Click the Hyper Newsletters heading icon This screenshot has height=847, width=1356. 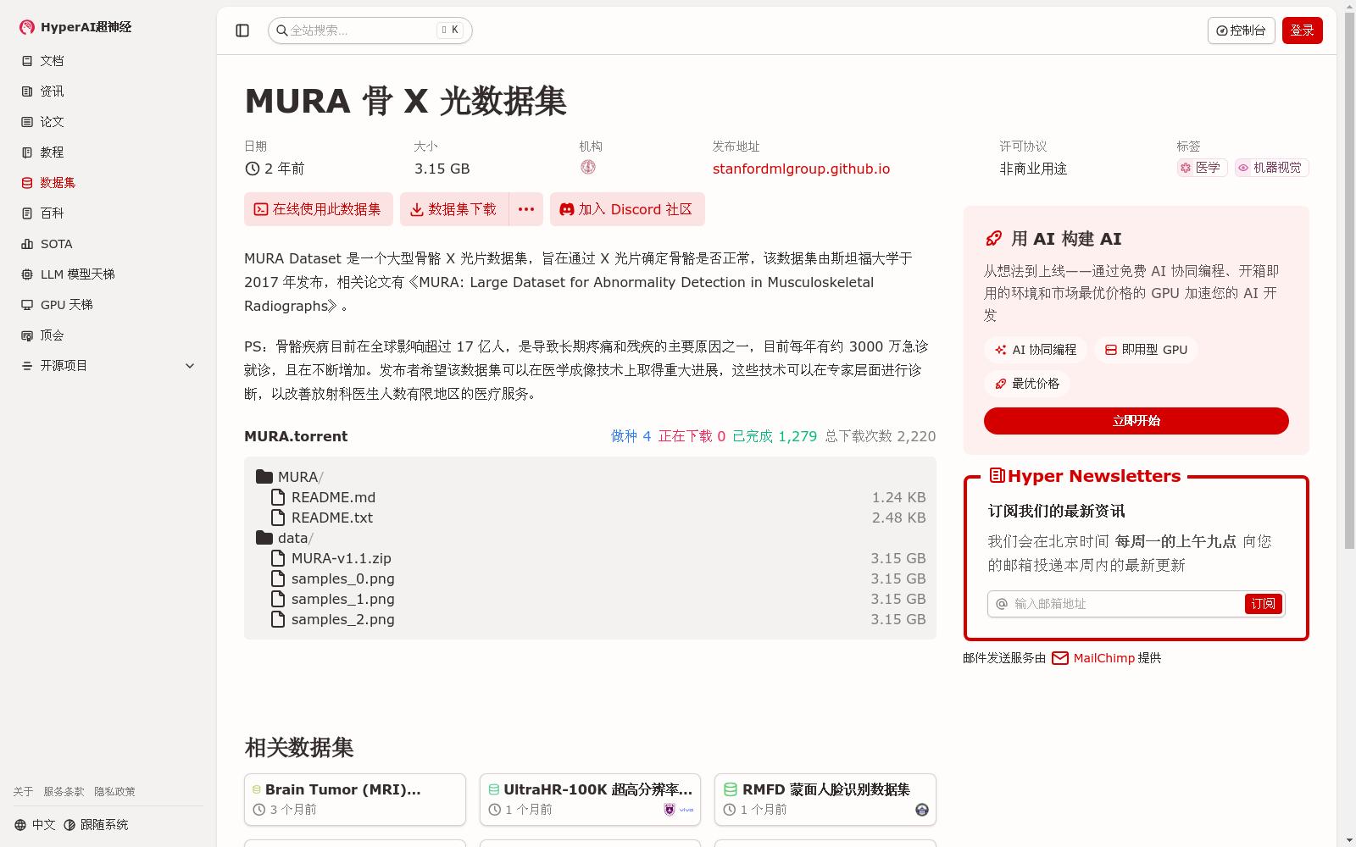(x=998, y=476)
